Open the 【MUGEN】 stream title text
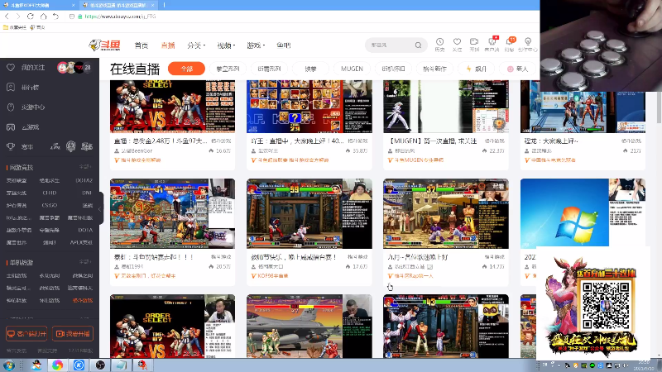Image resolution: width=662 pixels, height=372 pixels. coord(432,141)
